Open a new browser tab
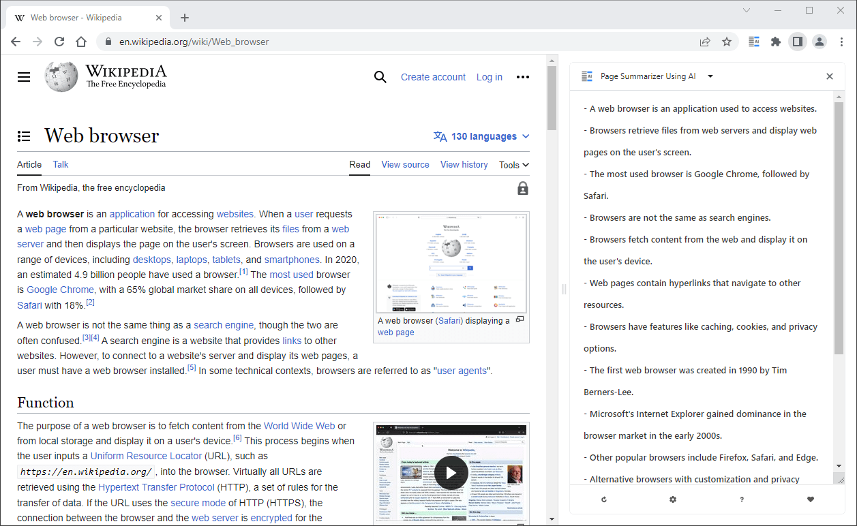857x526 pixels. pos(185,18)
